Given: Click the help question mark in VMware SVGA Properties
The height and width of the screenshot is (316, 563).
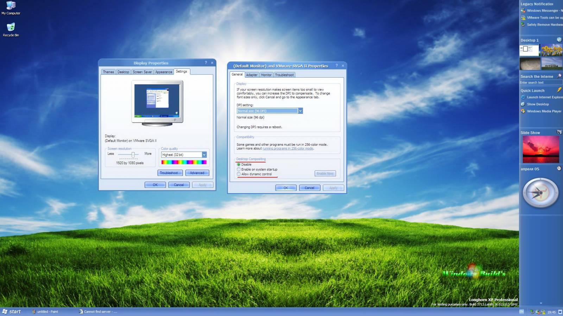Looking at the screenshot, I should click(x=336, y=65).
